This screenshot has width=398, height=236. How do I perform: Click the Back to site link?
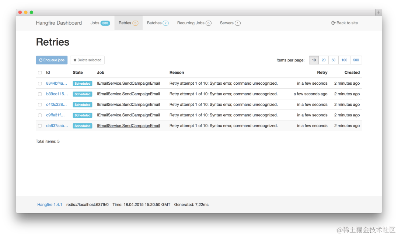(x=345, y=23)
